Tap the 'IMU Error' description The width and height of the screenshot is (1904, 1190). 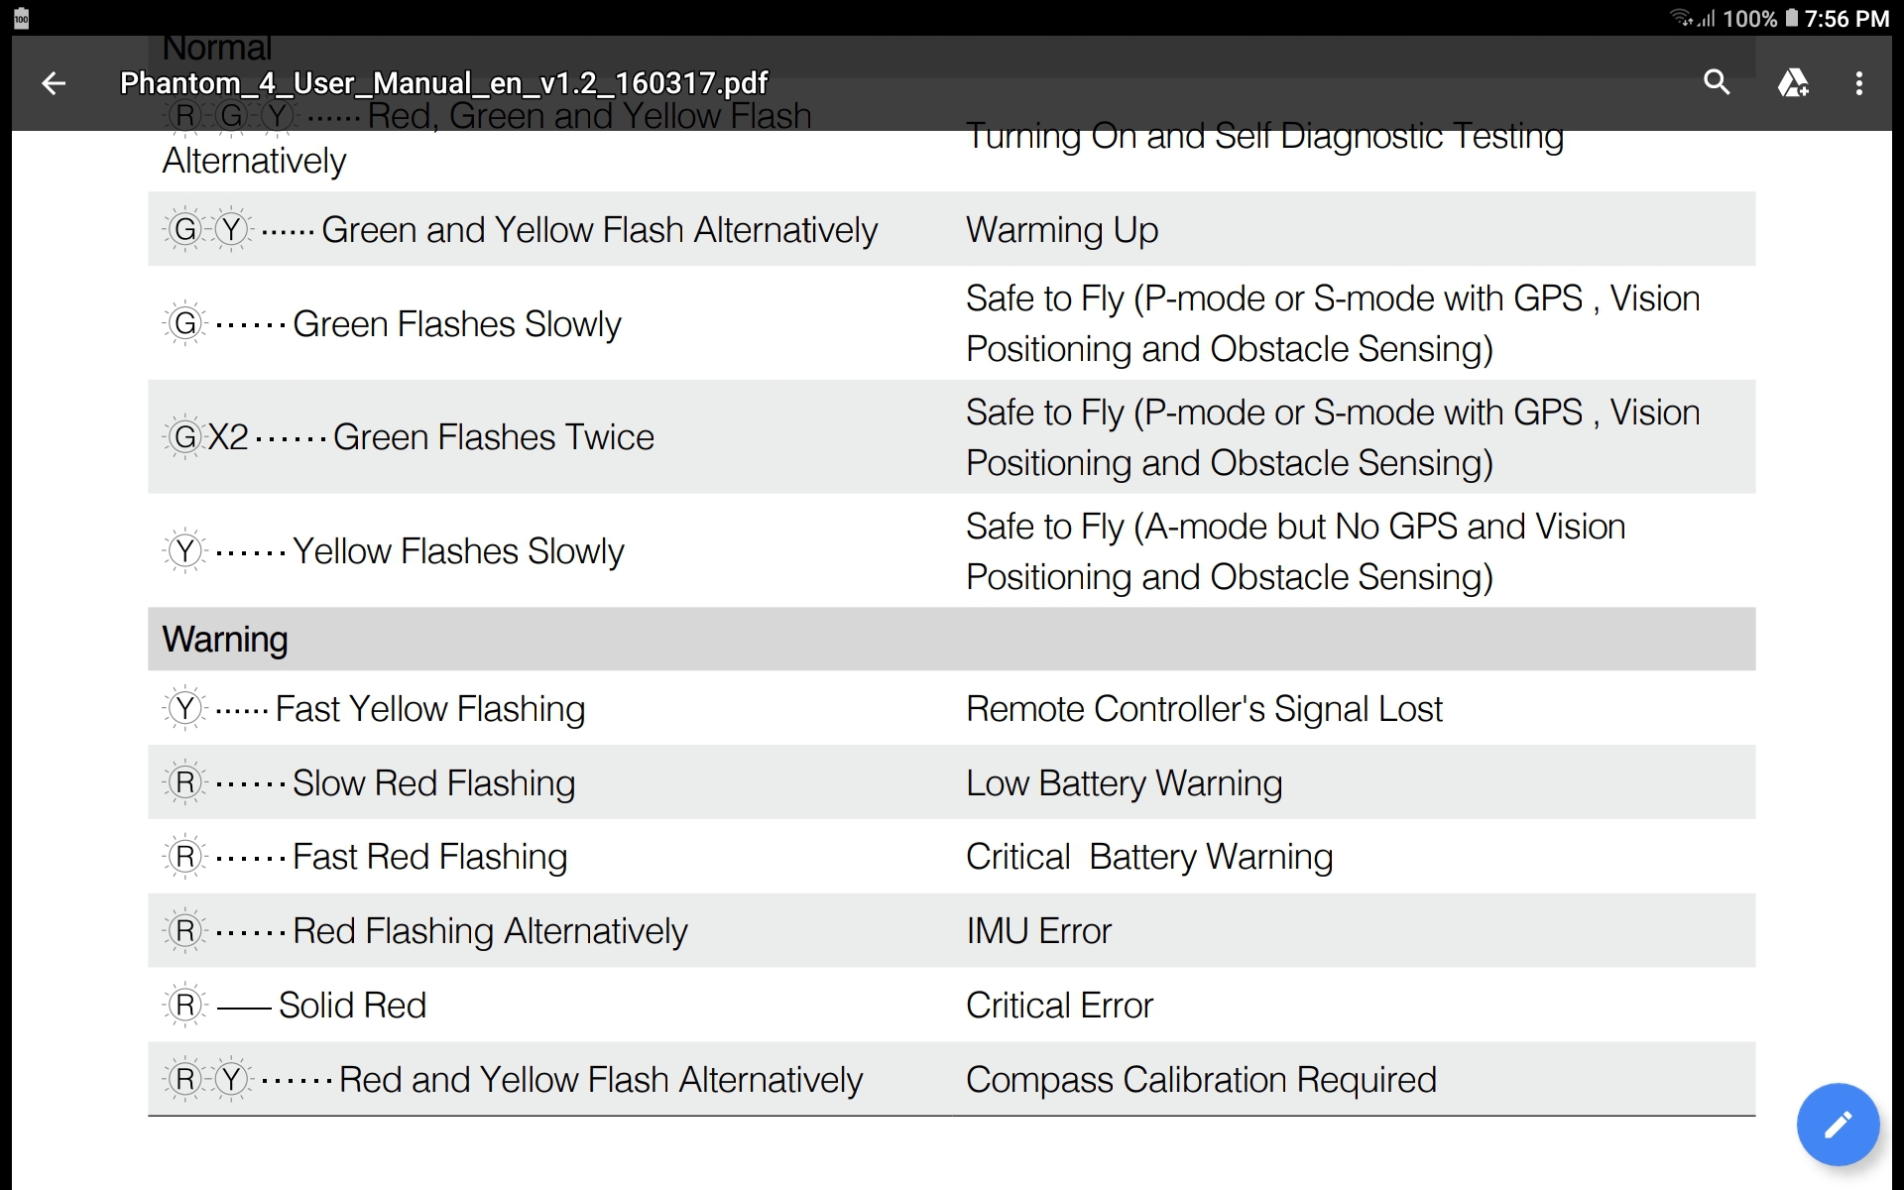[1038, 931]
